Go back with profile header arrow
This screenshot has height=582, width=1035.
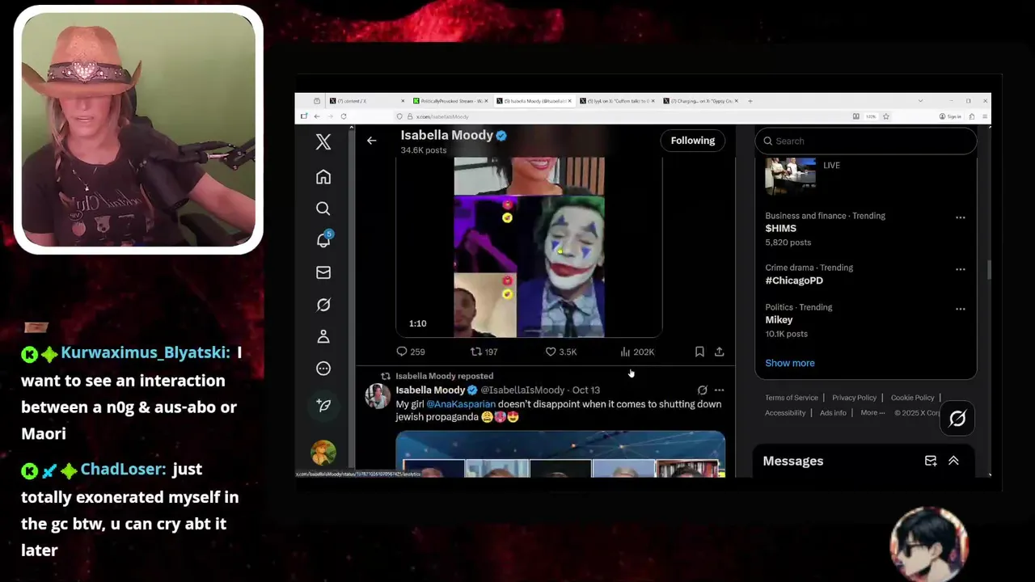click(x=372, y=141)
